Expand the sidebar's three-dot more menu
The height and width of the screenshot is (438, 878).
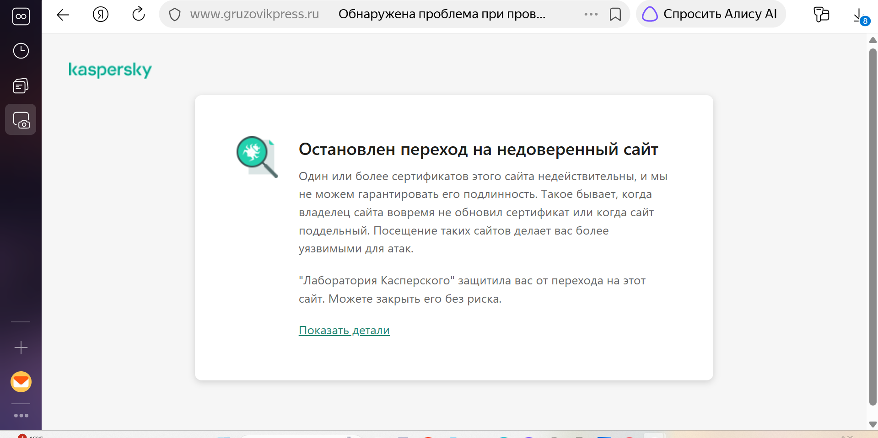click(21, 416)
